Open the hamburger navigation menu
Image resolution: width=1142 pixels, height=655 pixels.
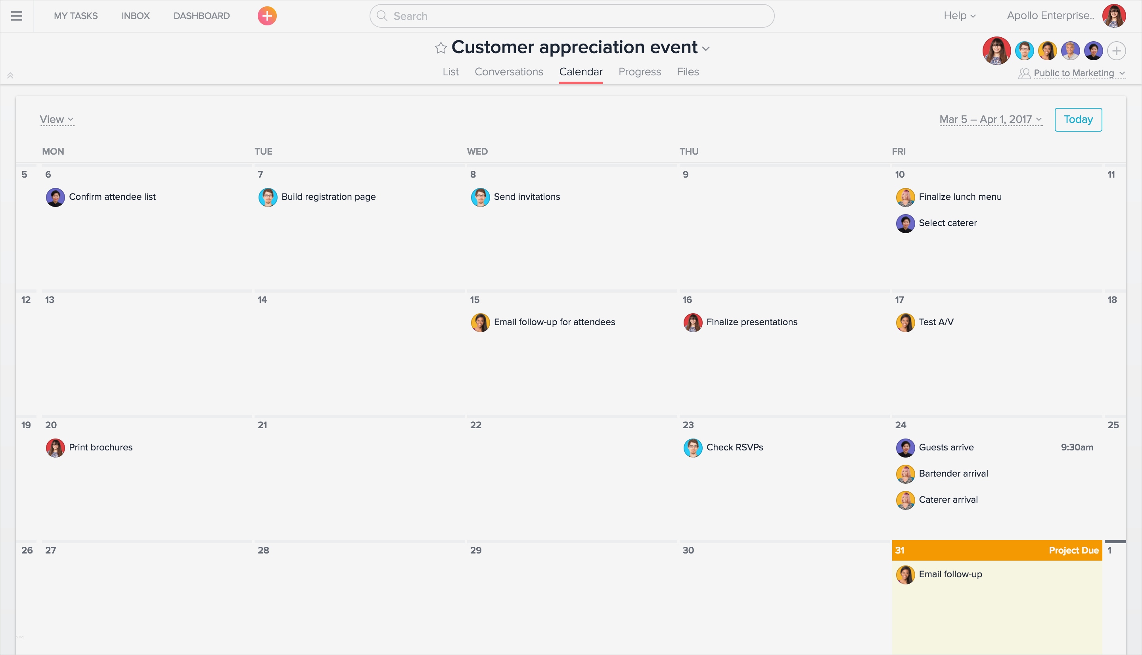(16, 15)
